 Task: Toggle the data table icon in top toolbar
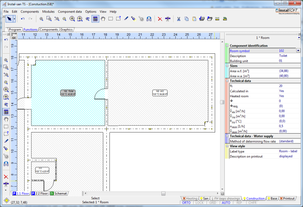(x=95, y=19)
